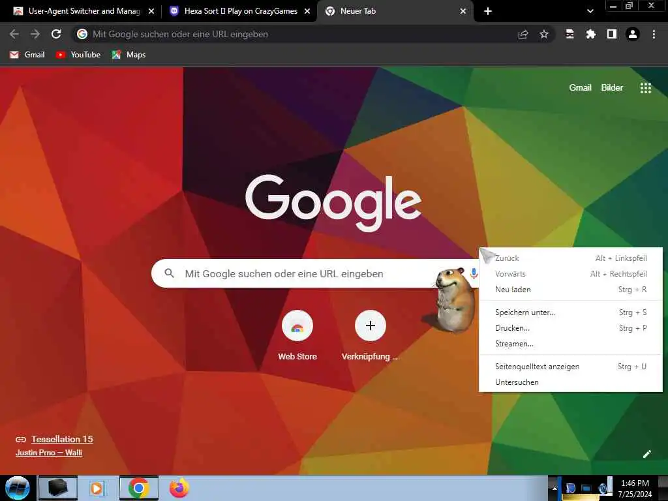The width and height of the screenshot is (668, 501).
Task: Open Chrome from the taskbar
Action: click(138, 488)
